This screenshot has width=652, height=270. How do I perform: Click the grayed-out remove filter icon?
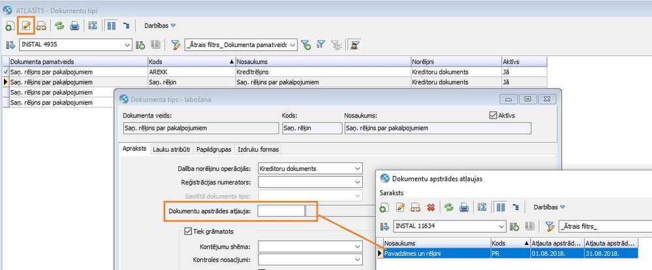point(336,45)
